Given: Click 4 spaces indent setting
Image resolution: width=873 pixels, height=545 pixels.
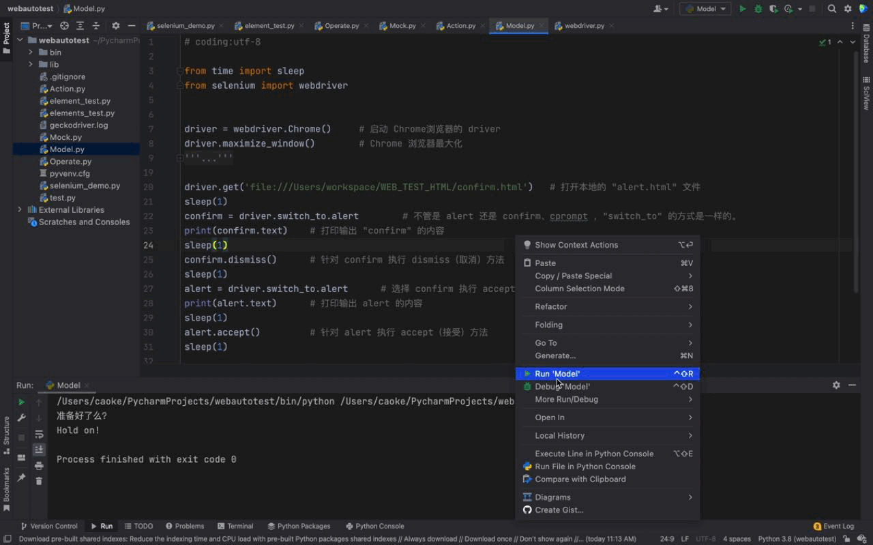Looking at the screenshot, I should point(737,539).
